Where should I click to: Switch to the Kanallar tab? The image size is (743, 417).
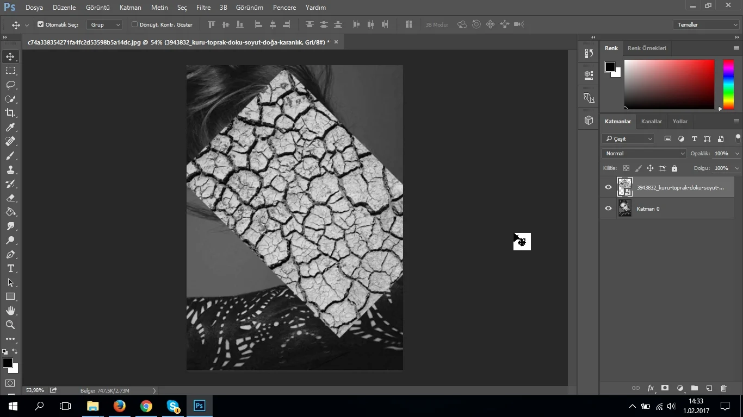(652, 122)
